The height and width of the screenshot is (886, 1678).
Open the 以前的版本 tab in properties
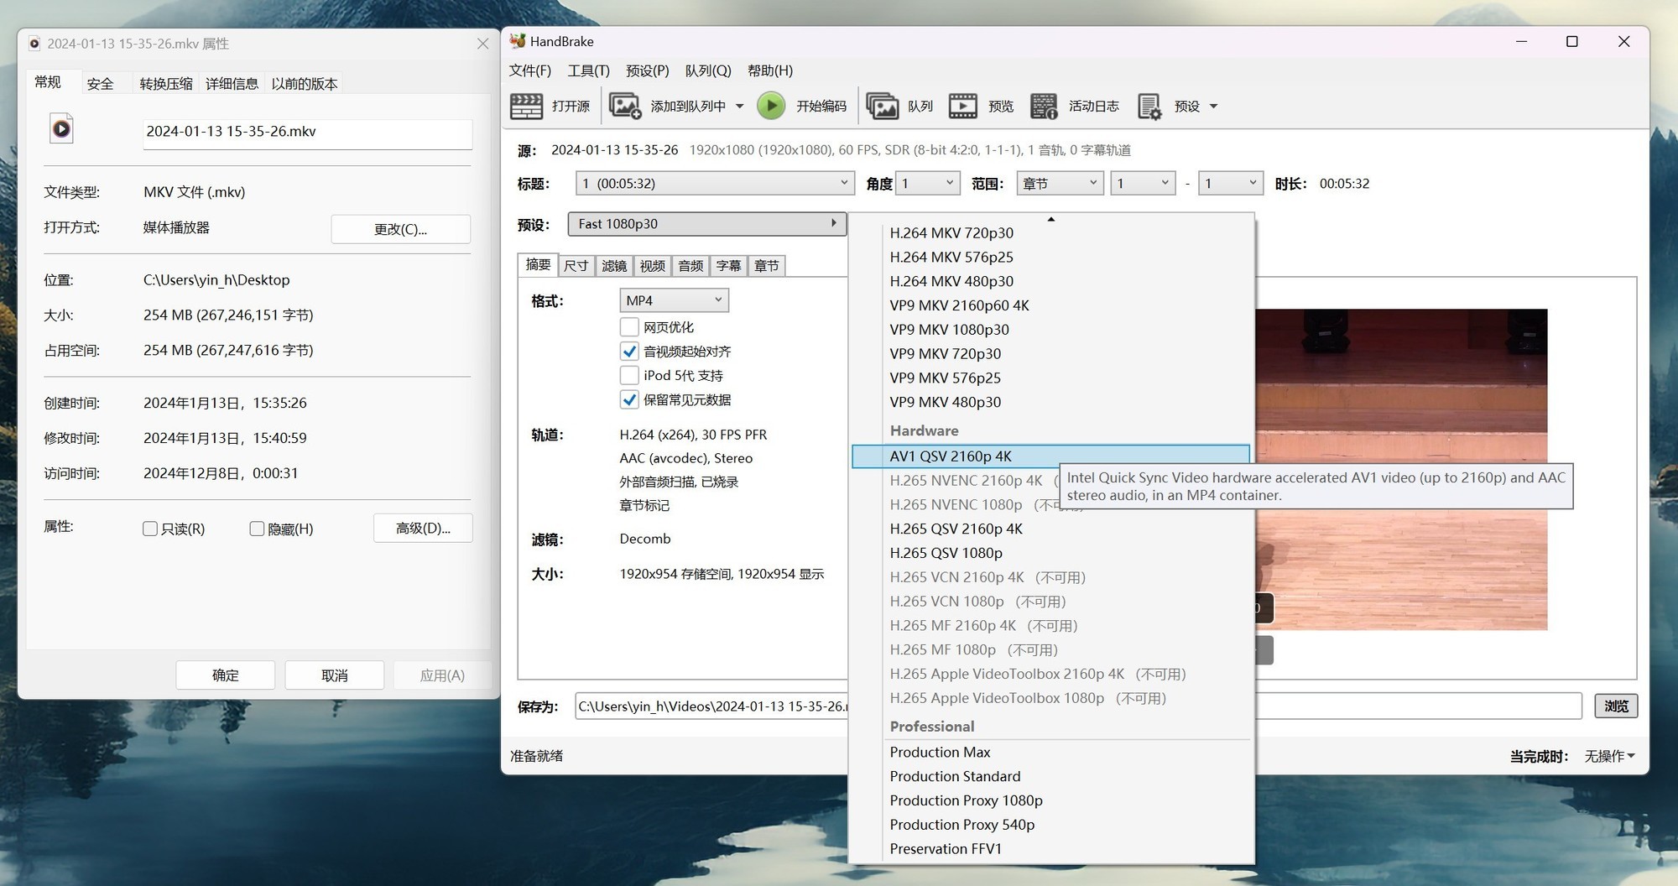coord(305,84)
